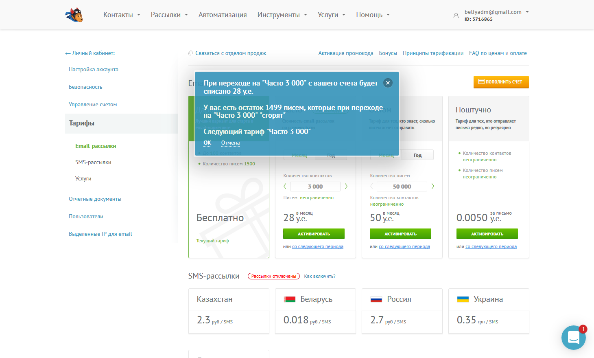594x358 pixels.
Task: Increase contacts count with right arrow
Action: click(346, 186)
